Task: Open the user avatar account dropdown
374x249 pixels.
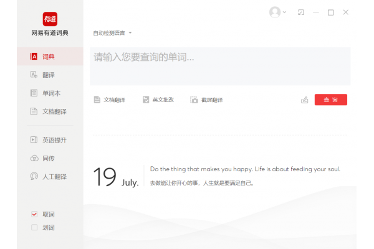Action: (277, 12)
